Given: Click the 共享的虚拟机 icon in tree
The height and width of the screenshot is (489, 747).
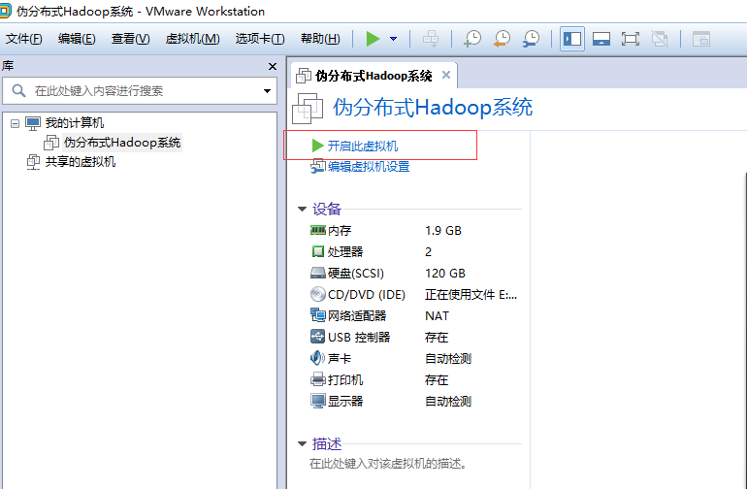Looking at the screenshot, I should pos(33,162).
